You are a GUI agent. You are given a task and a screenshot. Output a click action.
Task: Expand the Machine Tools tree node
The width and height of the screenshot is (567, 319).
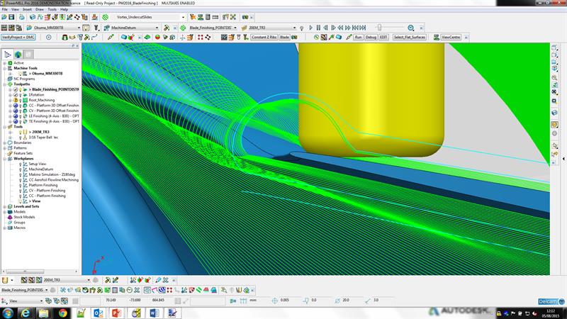click(5, 68)
